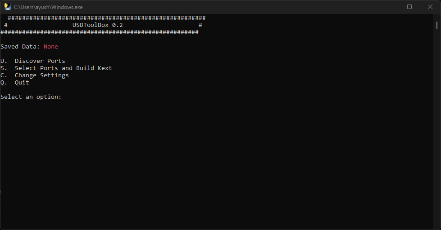Maximize the Windows.exe console window
441x230 pixels.
[409, 7]
